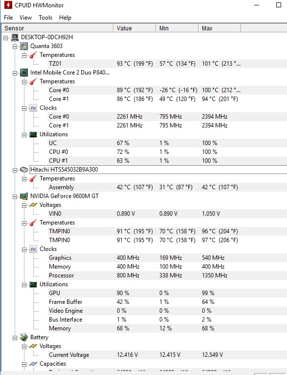This screenshot has width=287, height=375.
Task: Click the CPU Clocks waveform icon
Action: tap(33, 108)
